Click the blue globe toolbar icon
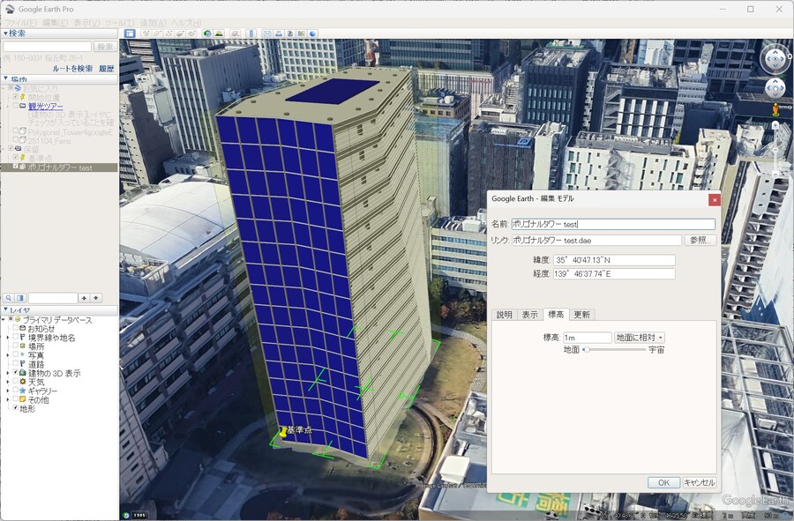 click(312, 33)
